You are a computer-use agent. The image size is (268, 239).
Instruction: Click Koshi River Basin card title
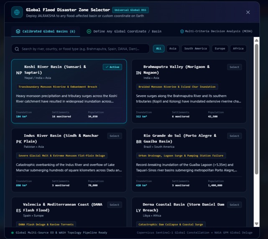point(55,70)
